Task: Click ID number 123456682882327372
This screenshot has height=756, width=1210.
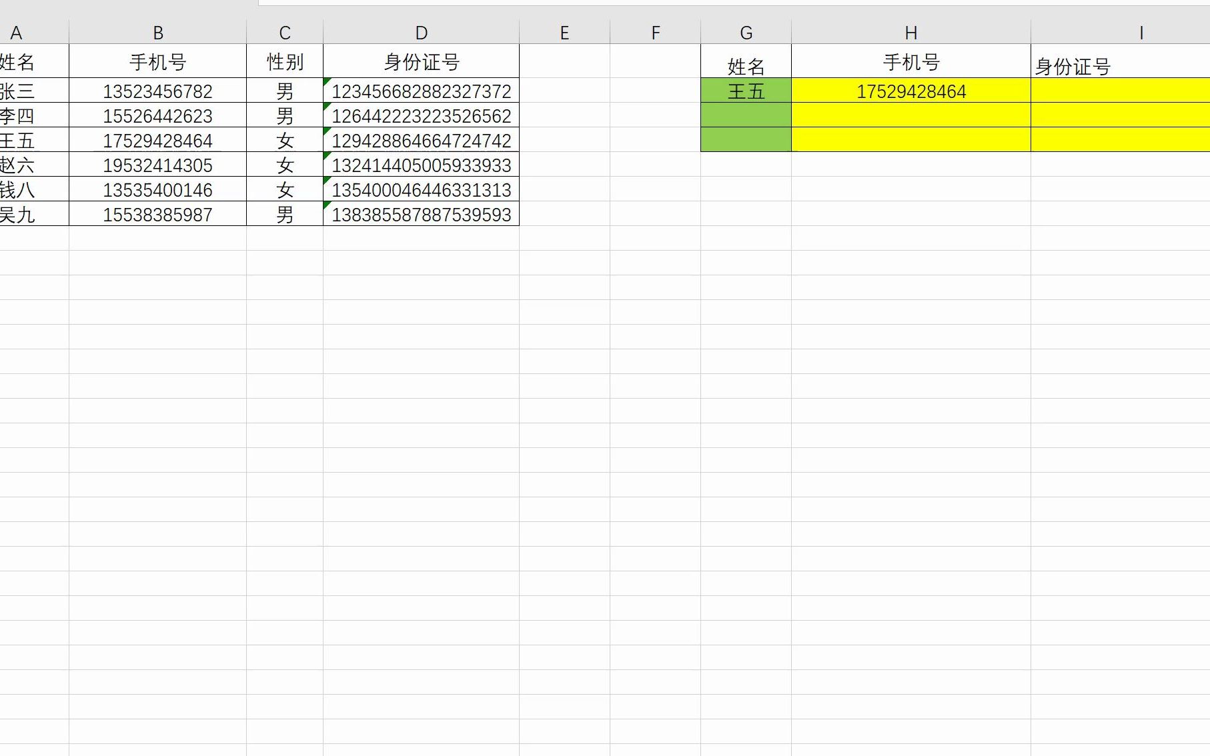Action: point(421,91)
